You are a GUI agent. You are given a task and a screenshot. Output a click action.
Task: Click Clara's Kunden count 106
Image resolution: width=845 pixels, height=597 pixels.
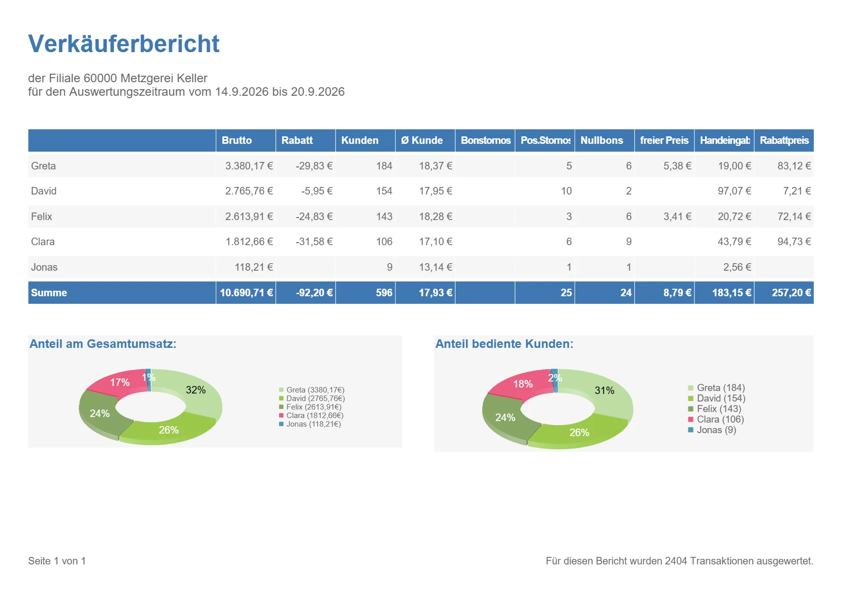384,242
